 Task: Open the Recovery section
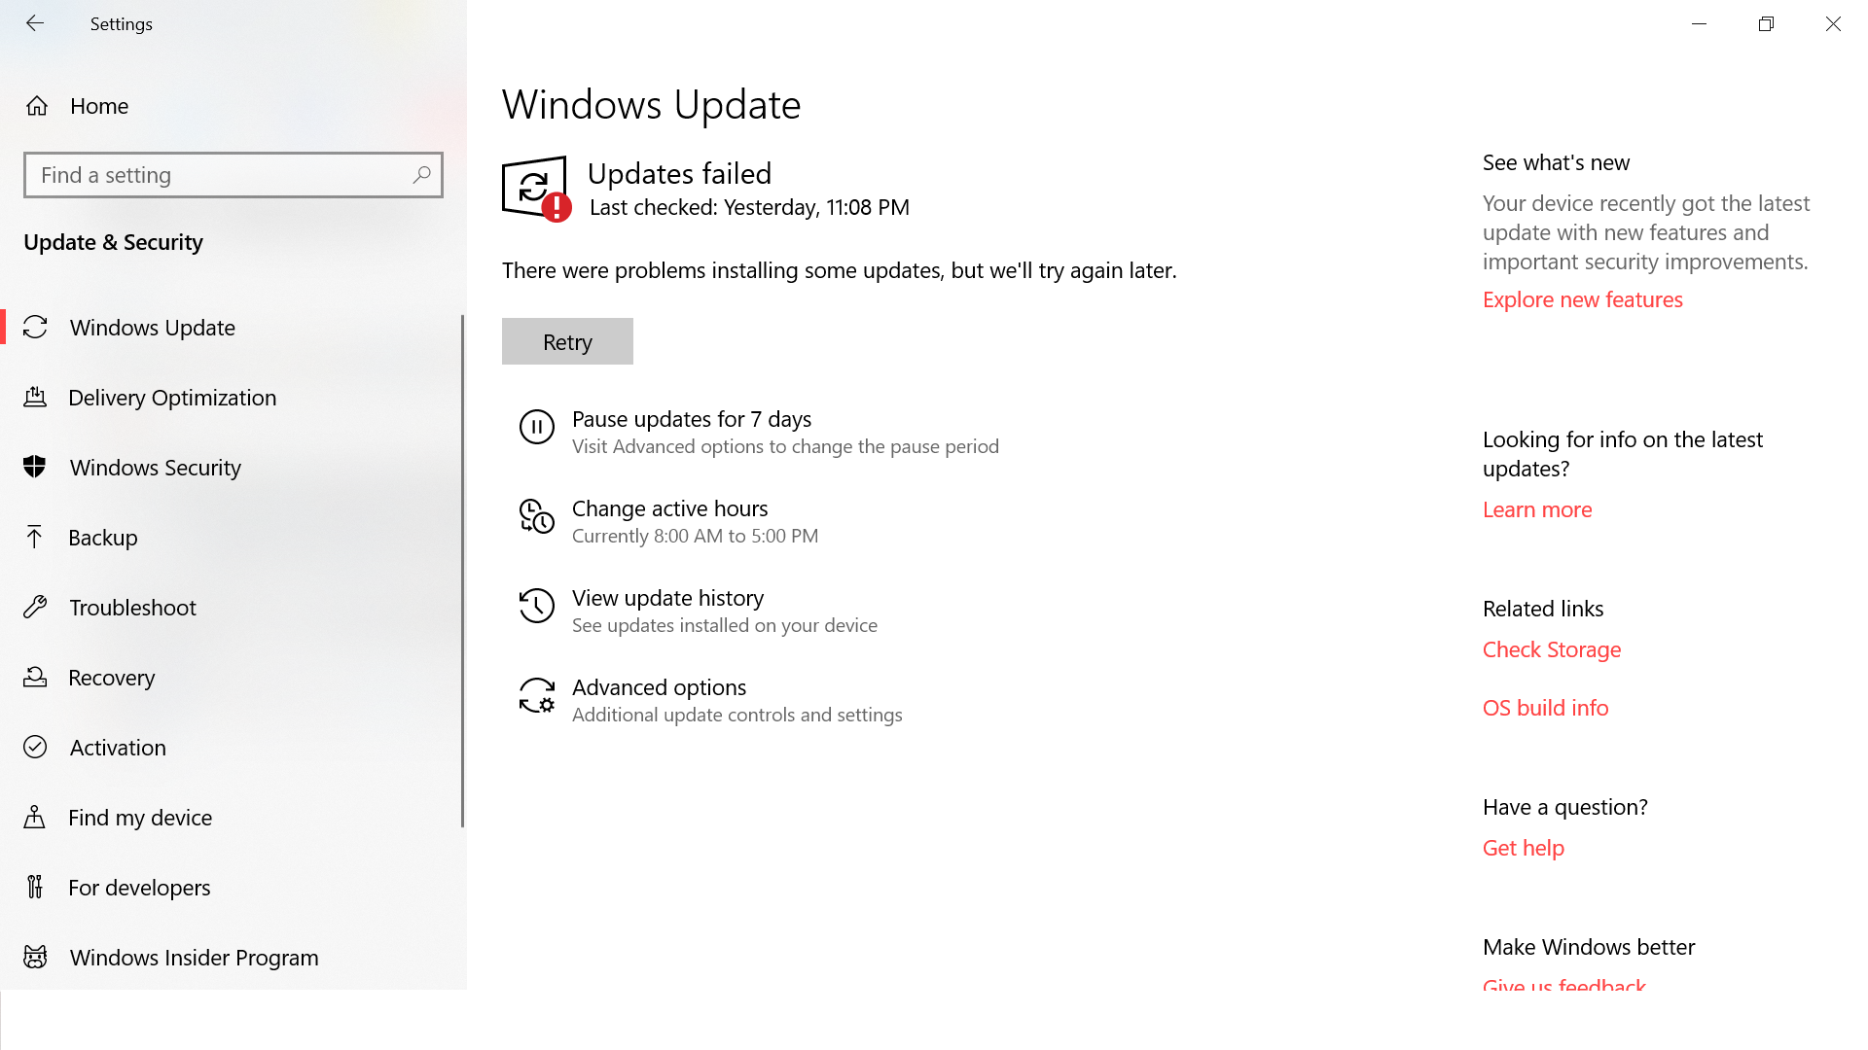232,678
